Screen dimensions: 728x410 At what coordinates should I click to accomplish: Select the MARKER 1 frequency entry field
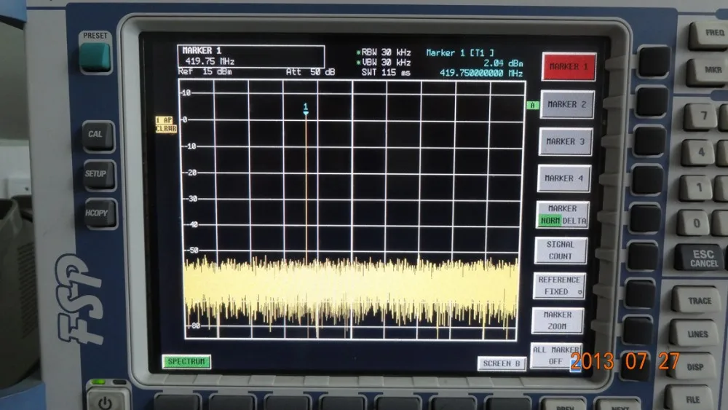[x=250, y=56]
